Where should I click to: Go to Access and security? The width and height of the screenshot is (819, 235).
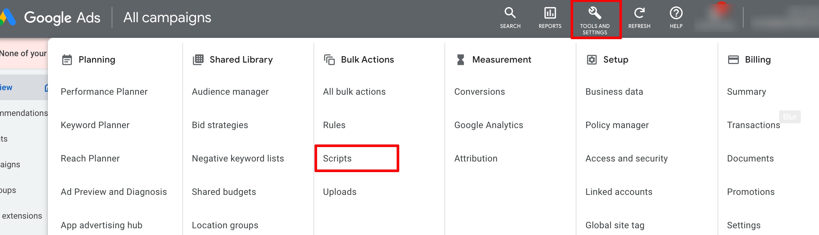(x=626, y=159)
